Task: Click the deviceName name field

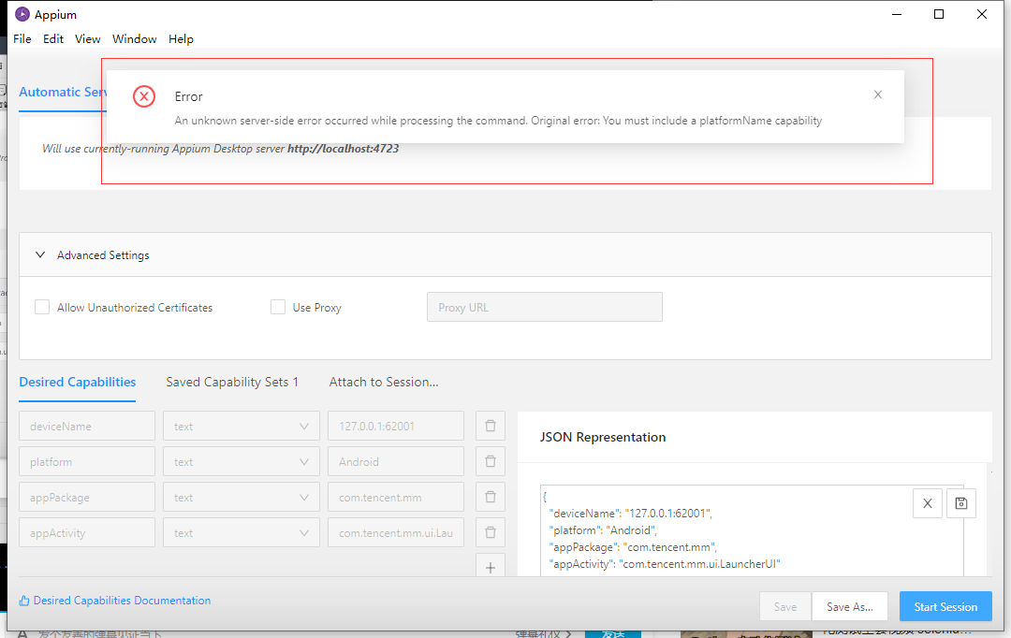Action: (87, 426)
